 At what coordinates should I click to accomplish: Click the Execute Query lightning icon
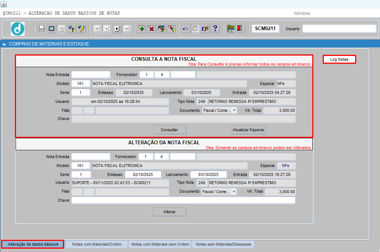click(82, 29)
